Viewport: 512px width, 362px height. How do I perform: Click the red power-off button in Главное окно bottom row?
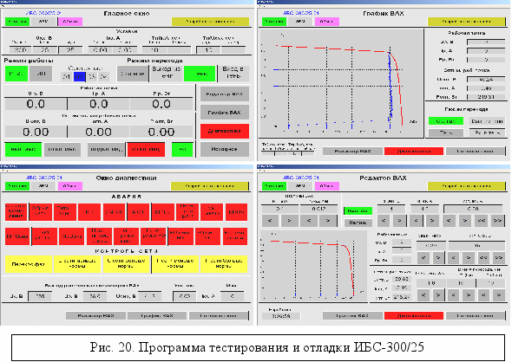pos(146,149)
